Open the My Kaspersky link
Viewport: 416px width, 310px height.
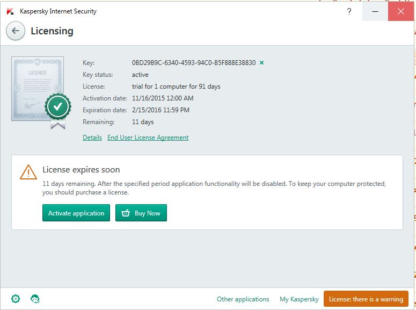click(299, 299)
